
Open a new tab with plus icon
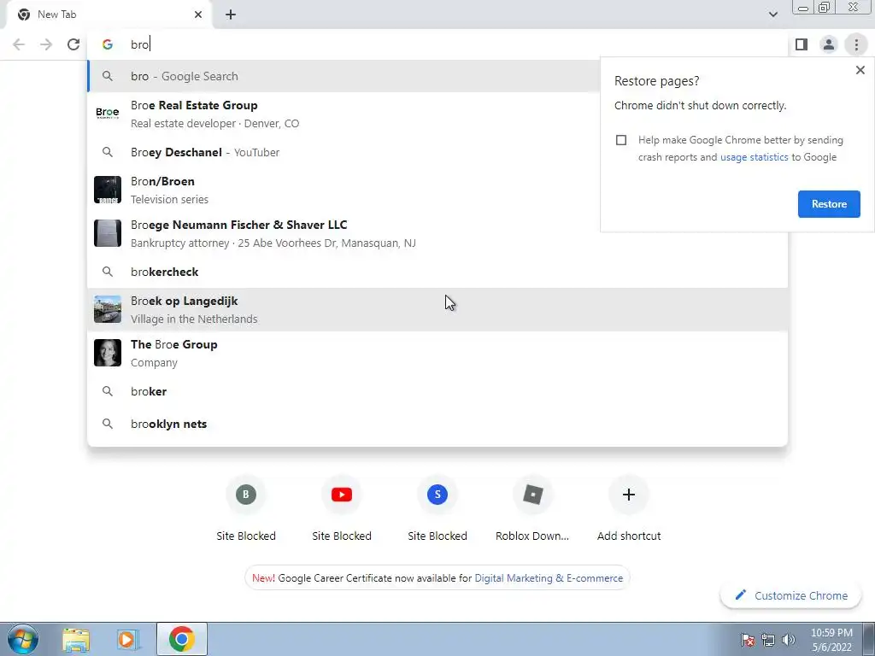(231, 15)
